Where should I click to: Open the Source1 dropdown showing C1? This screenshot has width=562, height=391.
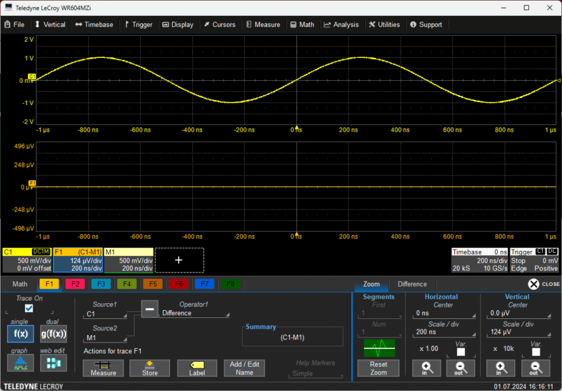[105, 314]
